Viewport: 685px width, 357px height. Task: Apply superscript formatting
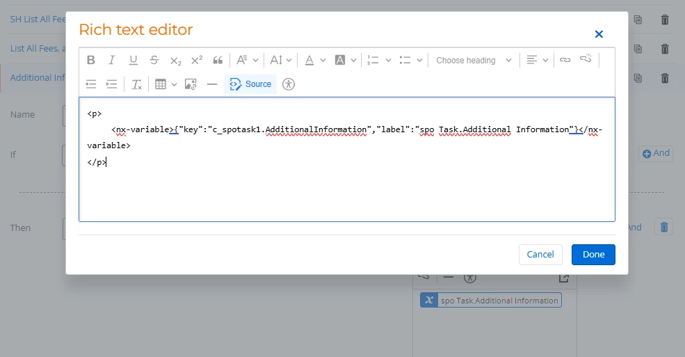point(197,61)
